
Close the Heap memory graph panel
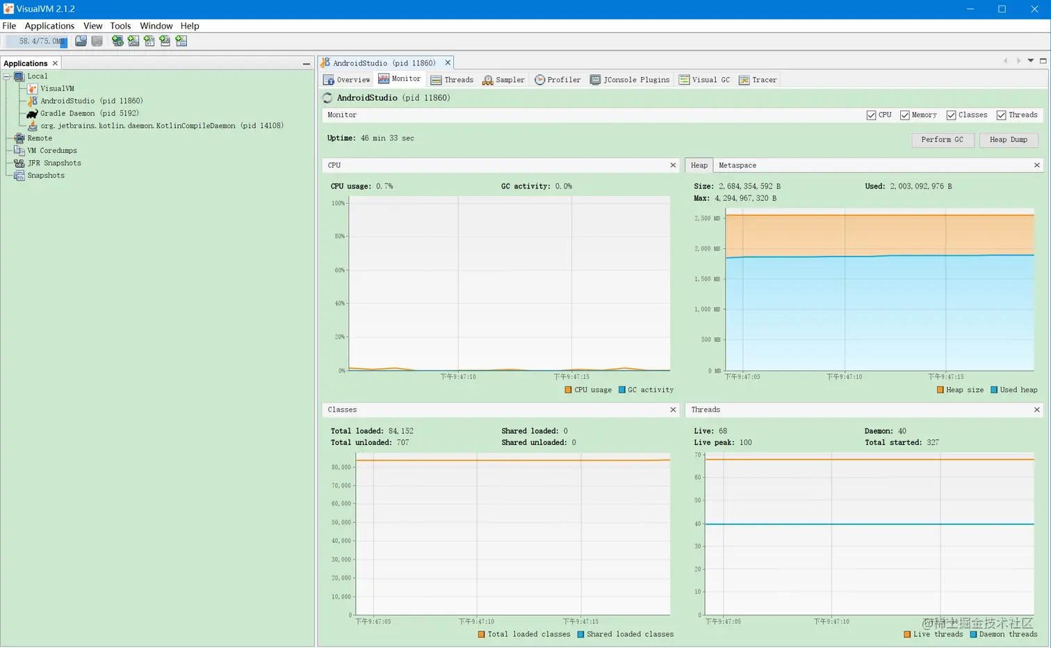(1036, 165)
